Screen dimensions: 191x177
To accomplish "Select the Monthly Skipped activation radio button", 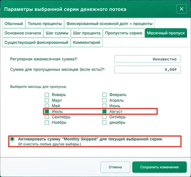I will 12,139.
